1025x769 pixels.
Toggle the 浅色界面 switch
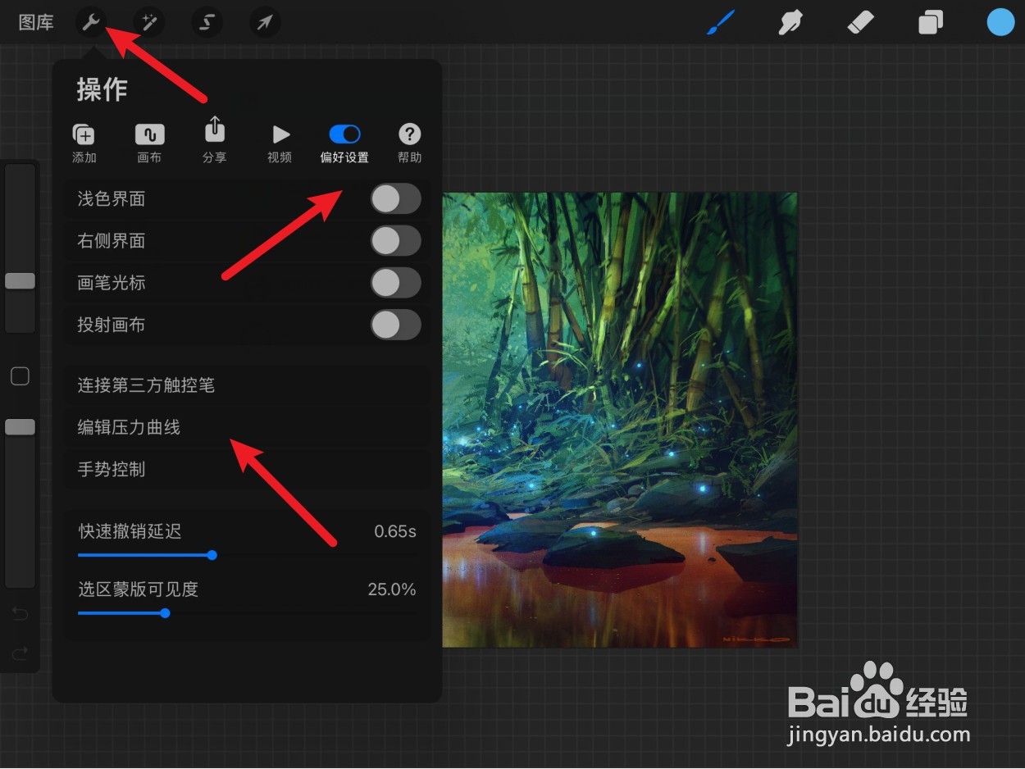395,198
